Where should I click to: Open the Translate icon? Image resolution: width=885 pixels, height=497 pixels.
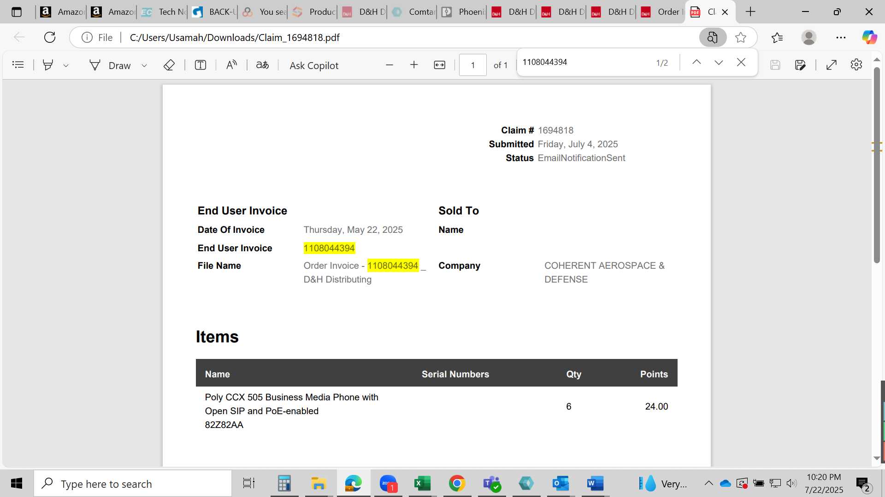pyautogui.click(x=262, y=65)
